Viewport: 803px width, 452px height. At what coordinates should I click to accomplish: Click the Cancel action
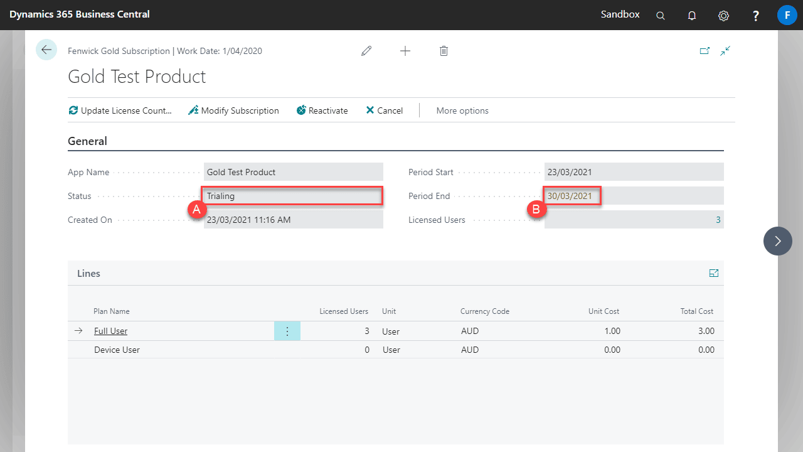pos(384,110)
